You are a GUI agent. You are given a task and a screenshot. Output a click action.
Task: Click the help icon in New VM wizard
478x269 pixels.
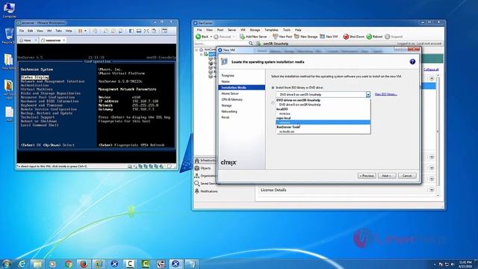click(x=412, y=61)
